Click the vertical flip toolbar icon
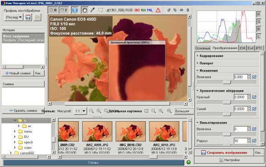This screenshot has width=266, height=167. click(x=188, y=10)
